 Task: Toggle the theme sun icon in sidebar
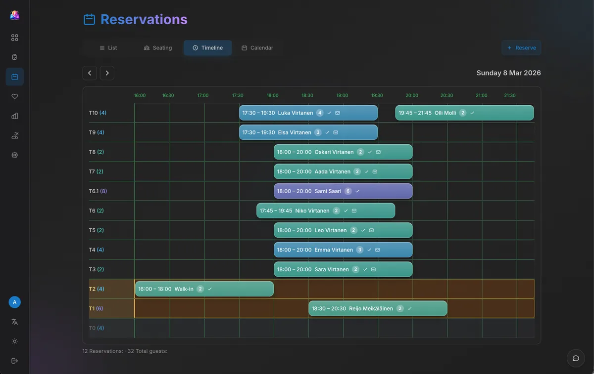[x=14, y=341]
